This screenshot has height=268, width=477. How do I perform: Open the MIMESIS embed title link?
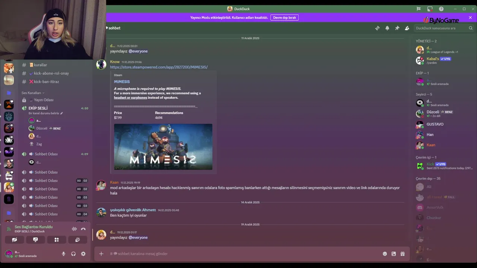pos(122,82)
